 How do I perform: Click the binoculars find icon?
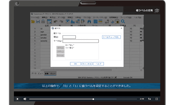pyautogui.click(x=89, y=22)
